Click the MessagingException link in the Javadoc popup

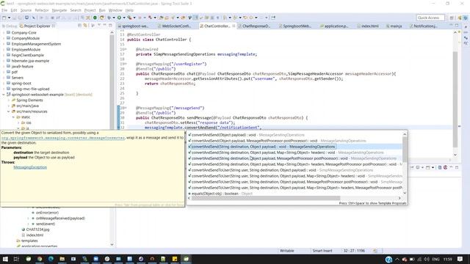coord(30,167)
